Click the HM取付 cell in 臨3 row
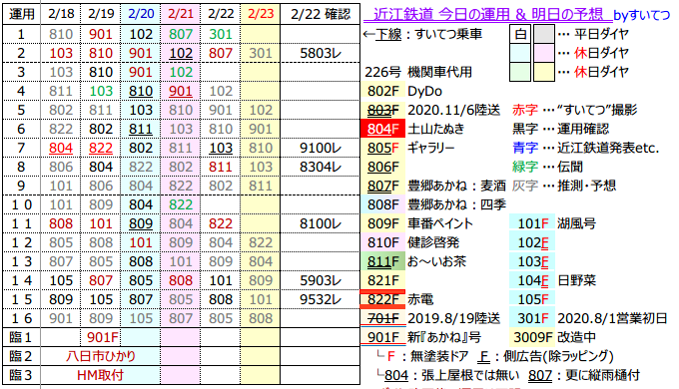Screen dimensions: 679x389 point(101,375)
